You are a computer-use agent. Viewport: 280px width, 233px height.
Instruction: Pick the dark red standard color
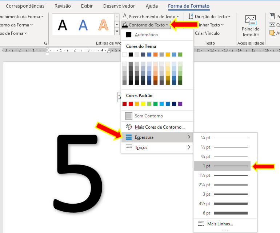click(125, 104)
